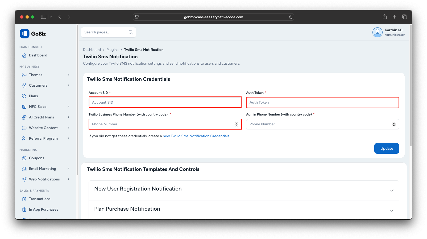Expand Plan Purchase Notification panel
Viewport: 427px width, 239px height.
coord(244,210)
